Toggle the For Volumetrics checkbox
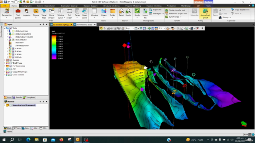 coord(11,66)
